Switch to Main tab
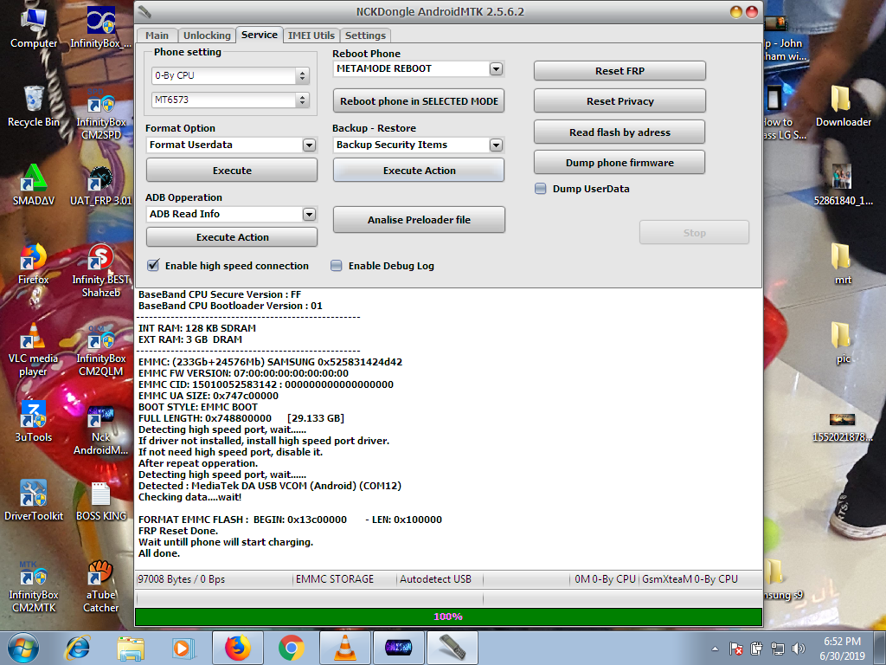Image resolution: width=886 pixels, height=665 pixels. click(x=157, y=35)
